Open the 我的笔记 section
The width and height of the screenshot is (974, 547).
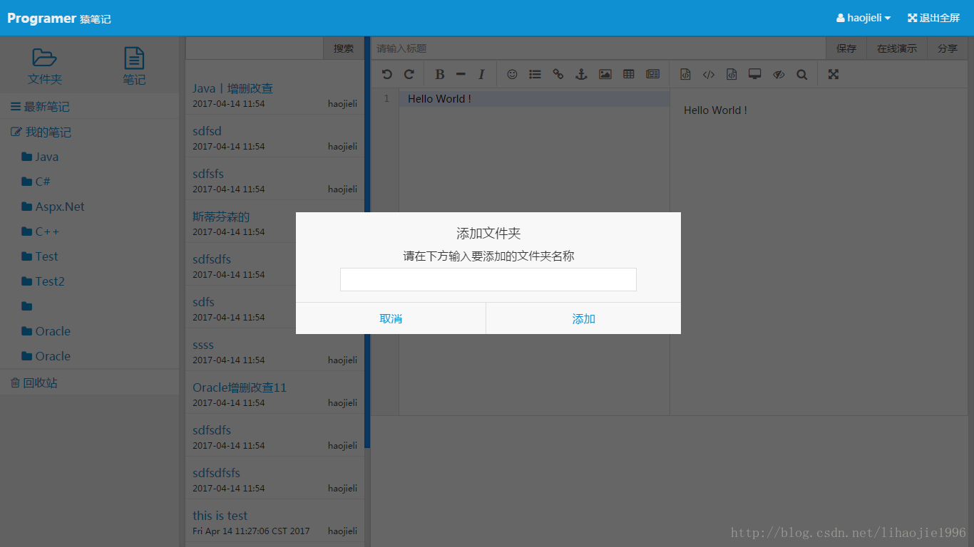click(89, 132)
